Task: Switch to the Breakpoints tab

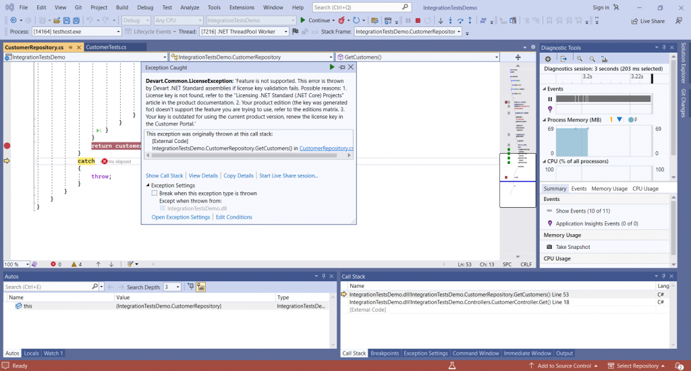Action: point(384,353)
